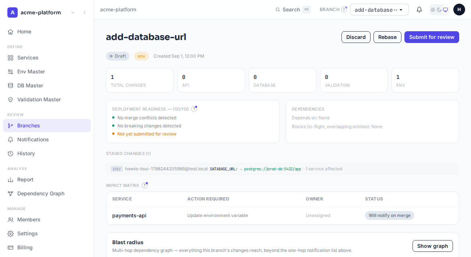Click the Home house icon
471x257 pixels.
pyautogui.click(x=10, y=32)
